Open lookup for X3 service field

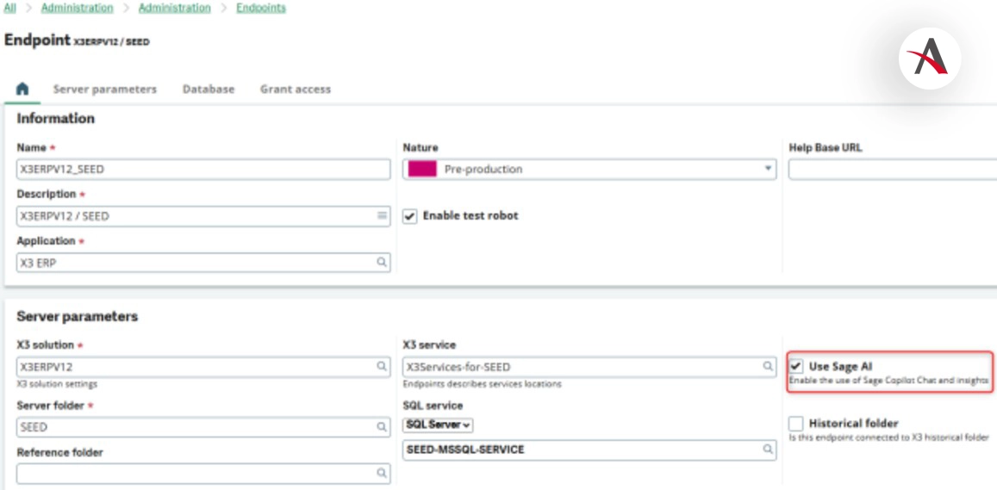click(768, 367)
